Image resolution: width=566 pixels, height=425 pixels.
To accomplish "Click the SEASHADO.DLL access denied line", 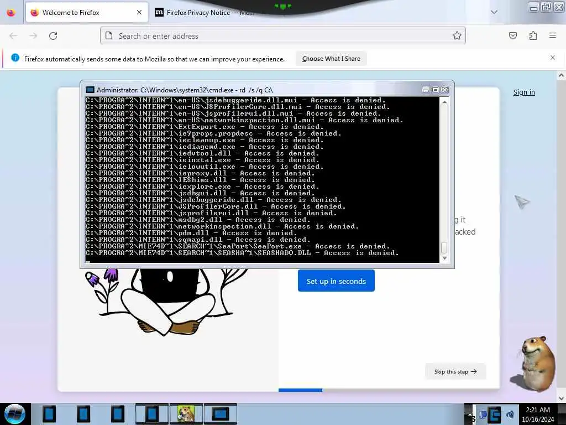I will tap(242, 253).
